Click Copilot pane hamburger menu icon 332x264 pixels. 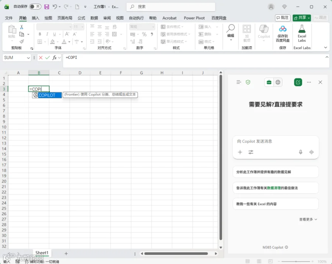(x=239, y=82)
